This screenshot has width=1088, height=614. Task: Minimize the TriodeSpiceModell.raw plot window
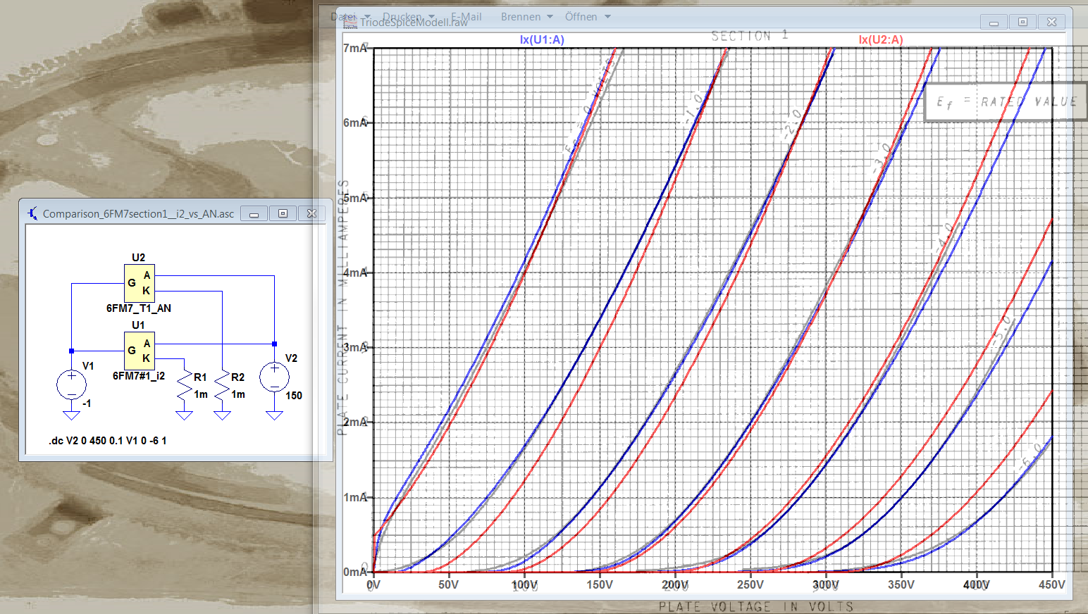[x=994, y=23]
